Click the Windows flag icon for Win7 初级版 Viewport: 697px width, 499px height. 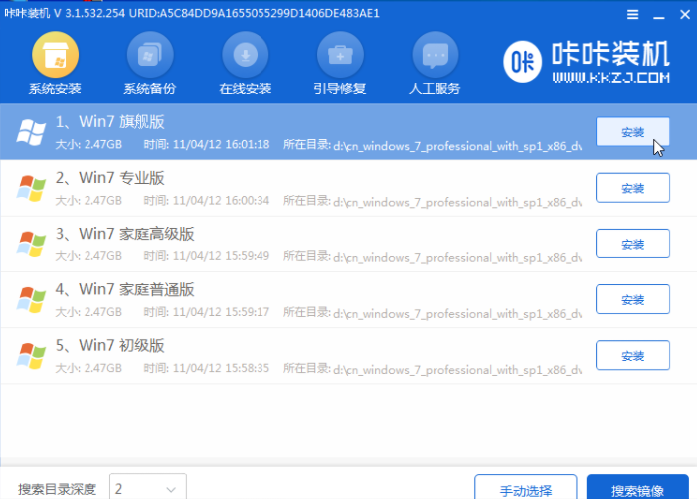[x=31, y=355]
